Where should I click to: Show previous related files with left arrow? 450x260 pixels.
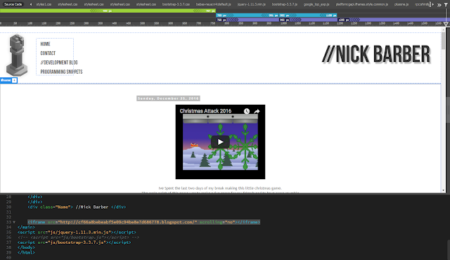31,4
